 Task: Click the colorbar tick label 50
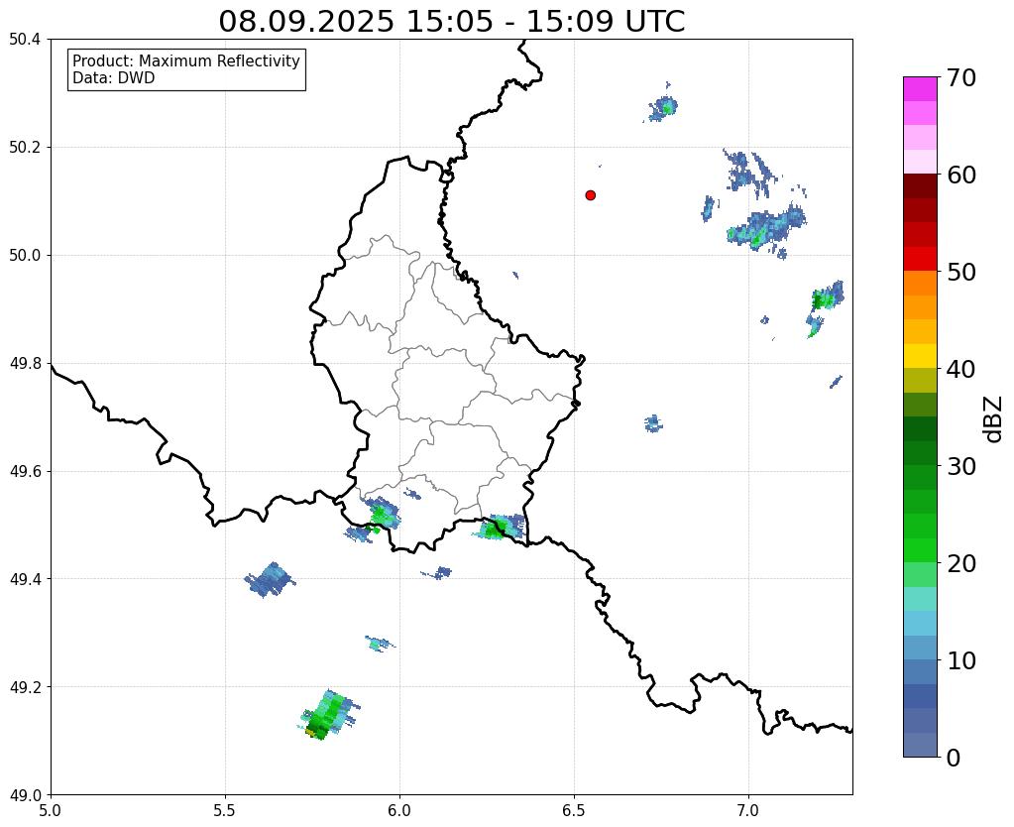click(x=961, y=272)
